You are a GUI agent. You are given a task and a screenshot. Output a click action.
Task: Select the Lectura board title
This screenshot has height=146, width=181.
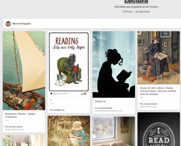[x=136, y=1]
